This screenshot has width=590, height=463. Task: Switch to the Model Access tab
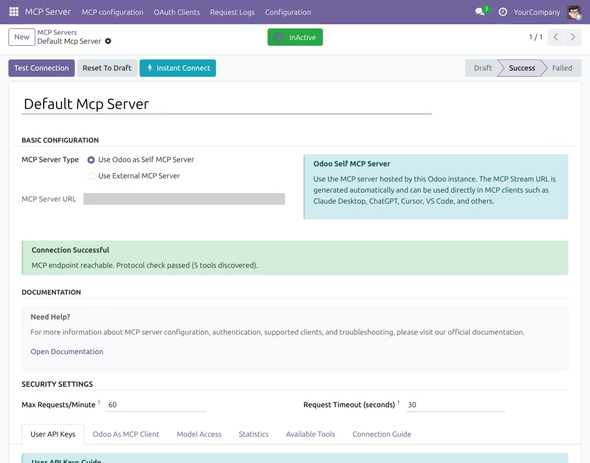pos(199,434)
